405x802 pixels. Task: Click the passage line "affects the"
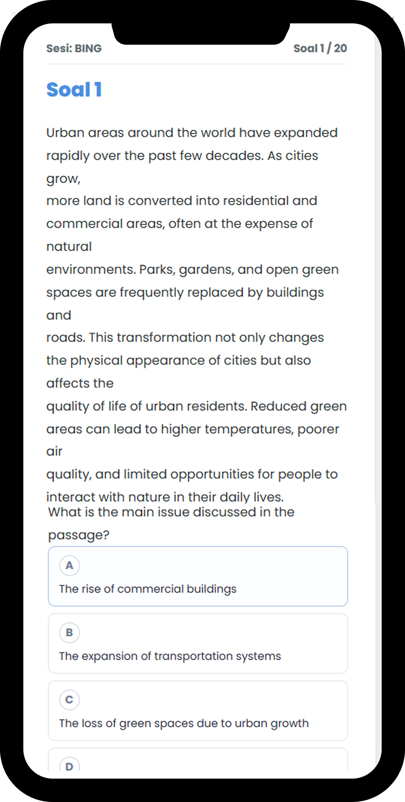tap(80, 383)
